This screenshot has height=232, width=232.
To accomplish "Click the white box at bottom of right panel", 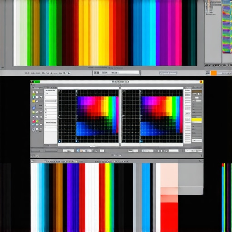I will (197, 140).
